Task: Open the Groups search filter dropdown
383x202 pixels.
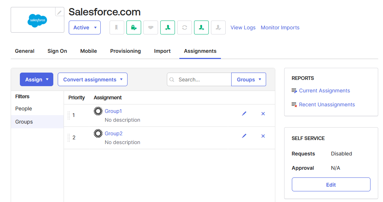Action: pyautogui.click(x=248, y=80)
